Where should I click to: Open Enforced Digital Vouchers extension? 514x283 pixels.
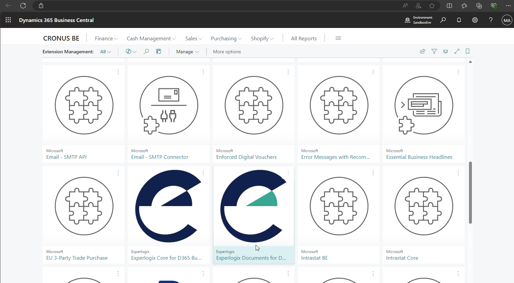(x=246, y=157)
